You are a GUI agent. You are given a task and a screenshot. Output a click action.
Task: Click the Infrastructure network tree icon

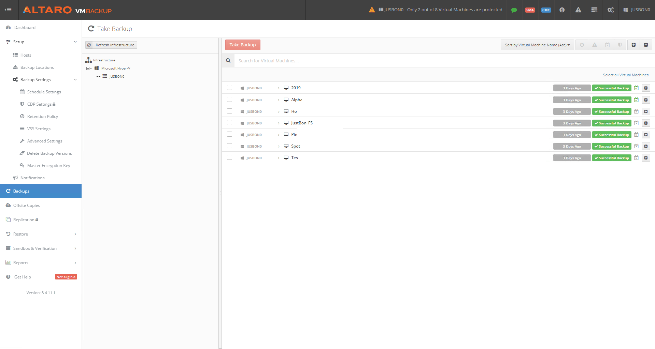88,60
